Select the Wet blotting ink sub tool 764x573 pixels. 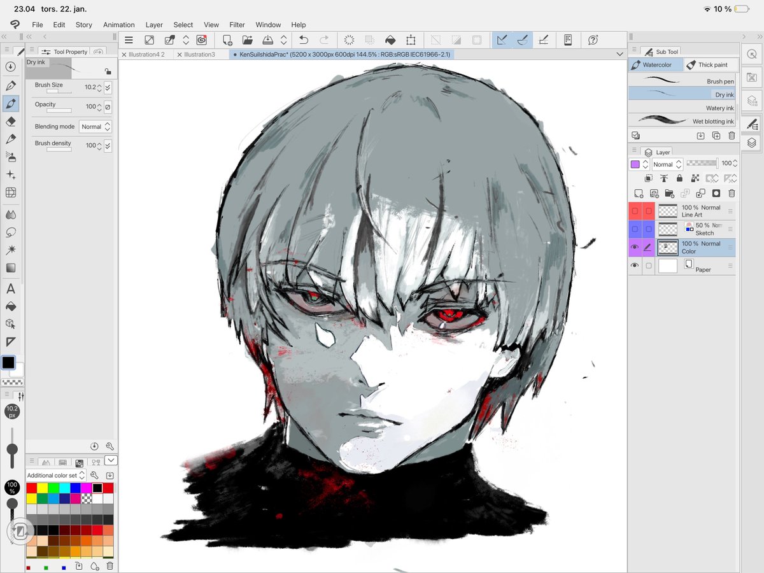(682, 121)
